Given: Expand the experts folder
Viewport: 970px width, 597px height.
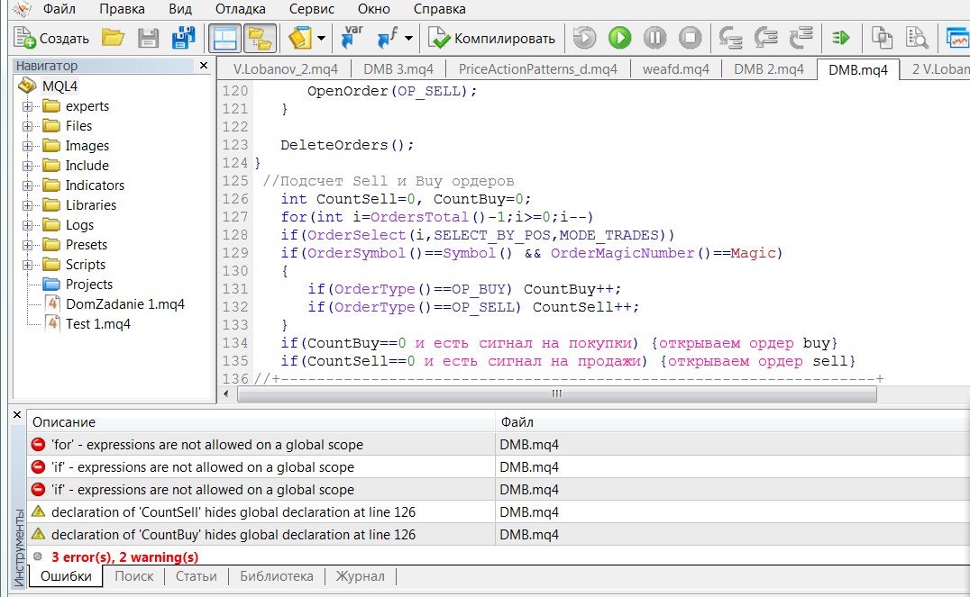Looking at the screenshot, I should (x=27, y=106).
